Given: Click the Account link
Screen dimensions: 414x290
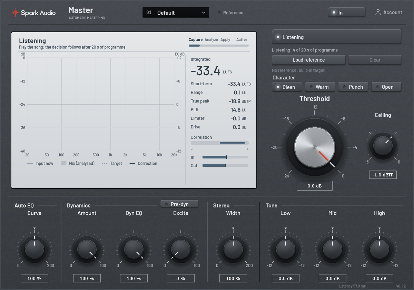Looking at the screenshot, I should pyautogui.click(x=389, y=12).
